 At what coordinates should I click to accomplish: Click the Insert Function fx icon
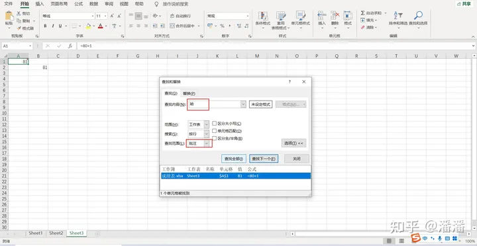70,46
